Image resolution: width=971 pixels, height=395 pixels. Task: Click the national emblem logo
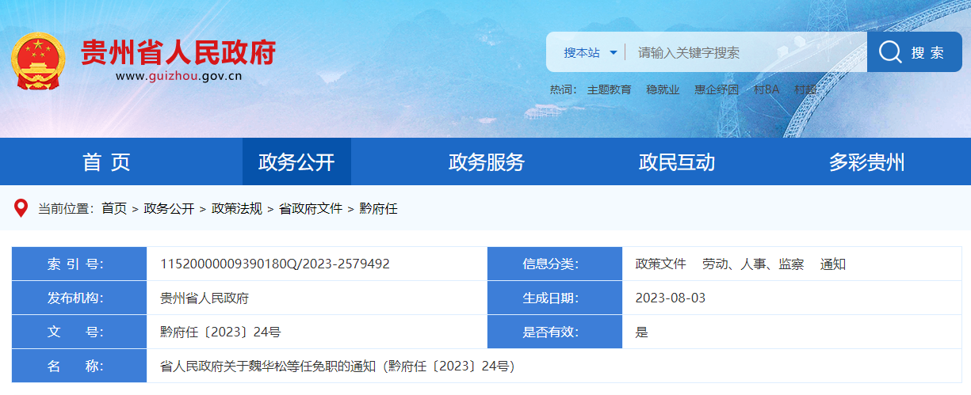[38, 60]
